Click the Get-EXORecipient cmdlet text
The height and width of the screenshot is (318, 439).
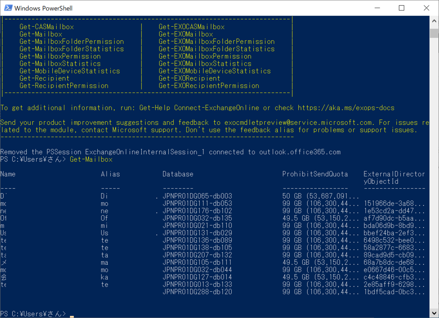[190, 78]
